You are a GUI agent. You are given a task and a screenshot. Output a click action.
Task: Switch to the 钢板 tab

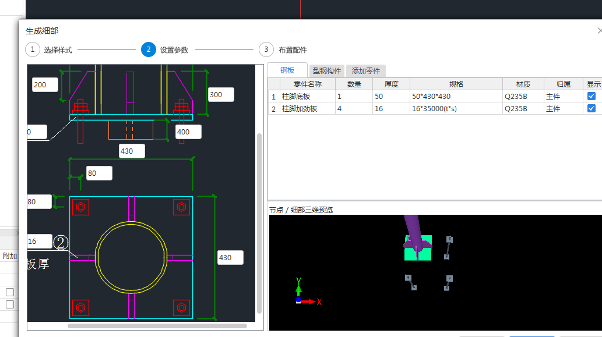coord(287,70)
